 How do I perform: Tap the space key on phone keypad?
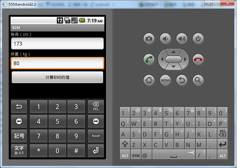pyautogui.click(x=96, y=136)
